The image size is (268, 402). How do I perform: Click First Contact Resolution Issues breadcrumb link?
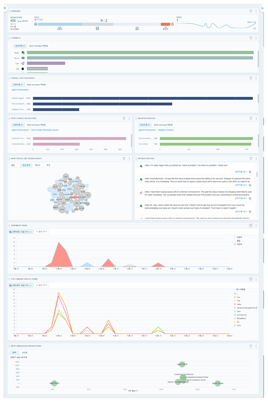coord(45,130)
